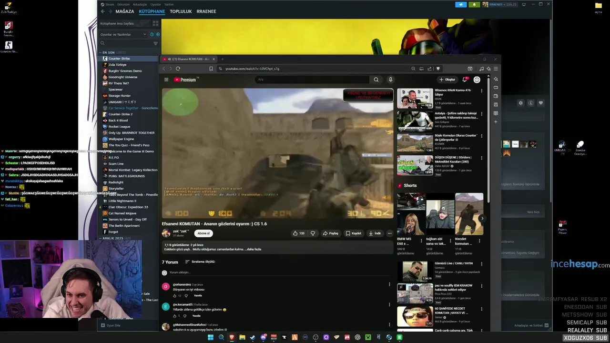Click Steam library recent clock filter
Viewport: 610px width, 343px height.
click(x=152, y=34)
